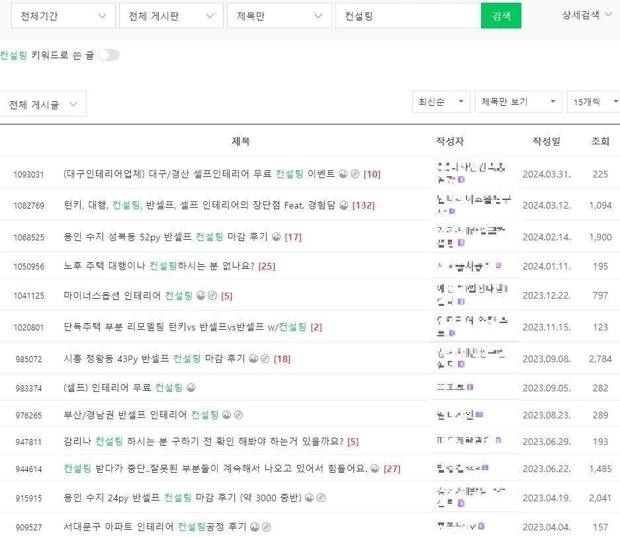Open post 서대문구 아파트 인테리어 컨설팅공정 후기
The width and height of the screenshot is (620, 537).
coord(155,526)
